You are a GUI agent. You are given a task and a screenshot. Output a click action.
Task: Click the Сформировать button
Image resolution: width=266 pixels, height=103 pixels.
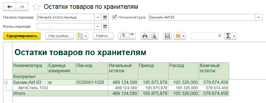pyautogui.click(x=22, y=36)
